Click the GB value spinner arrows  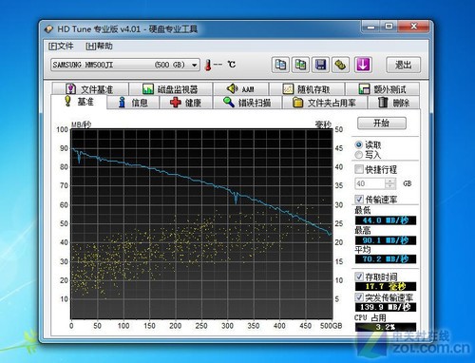pos(390,183)
